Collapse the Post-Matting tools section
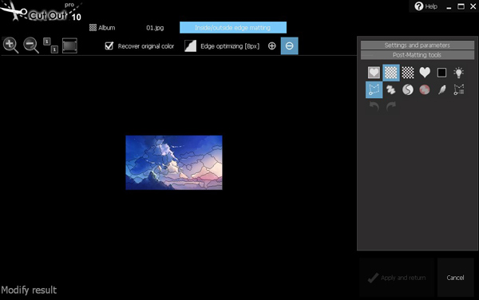The width and height of the screenshot is (479, 300). [x=418, y=55]
